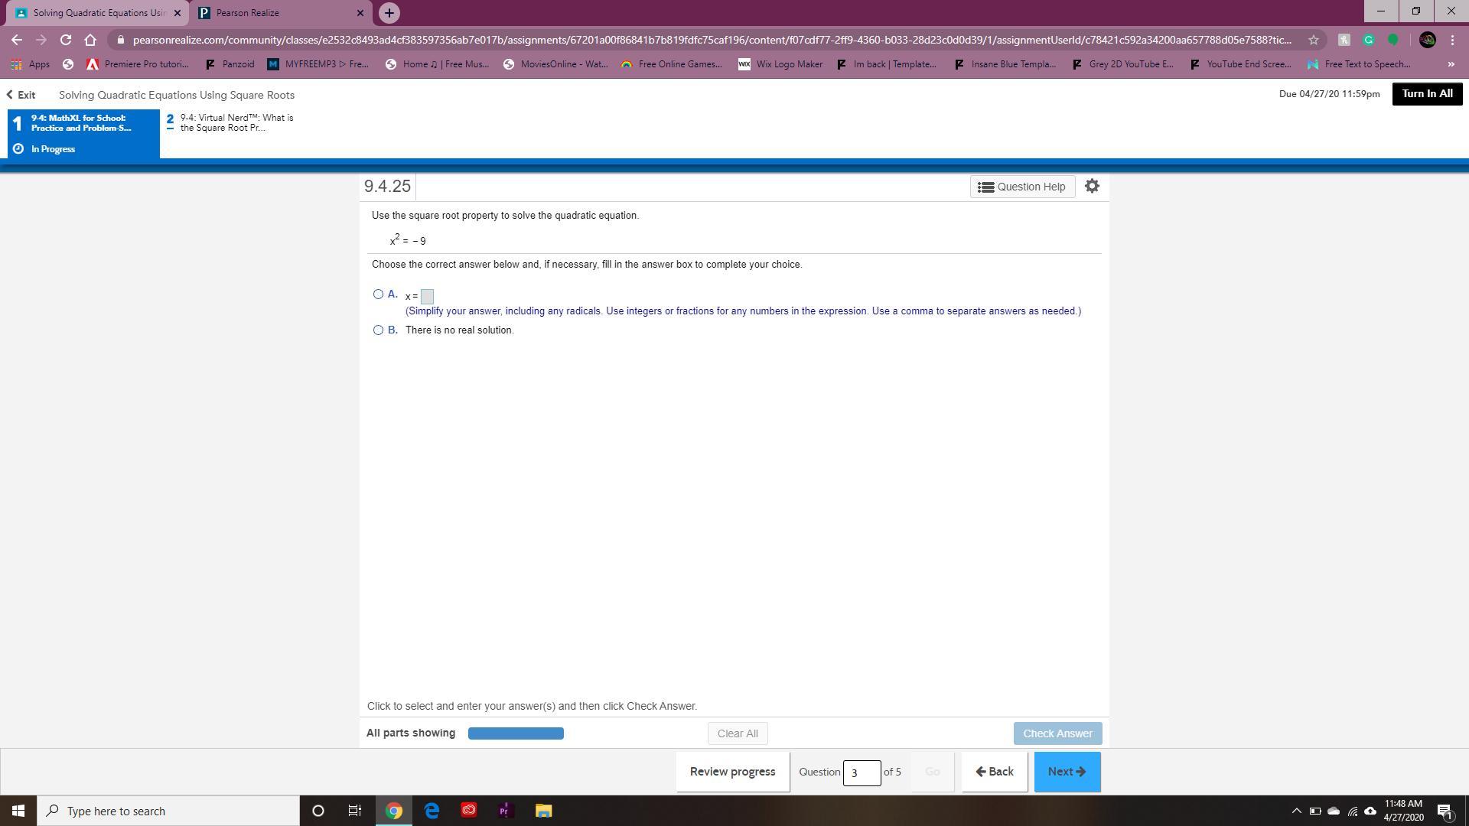This screenshot has height=826, width=1469.
Task: Select radio option B no real solution
Action: pyautogui.click(x=378, y=330)
